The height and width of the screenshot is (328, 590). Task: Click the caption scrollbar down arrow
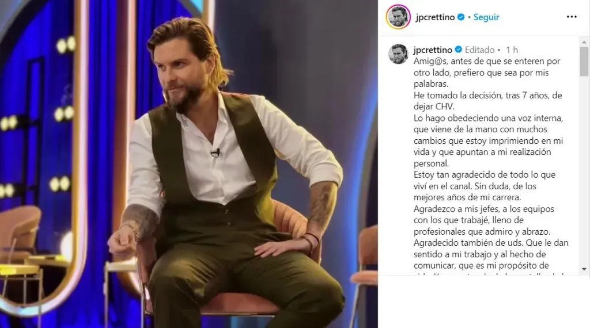(584, 269)
